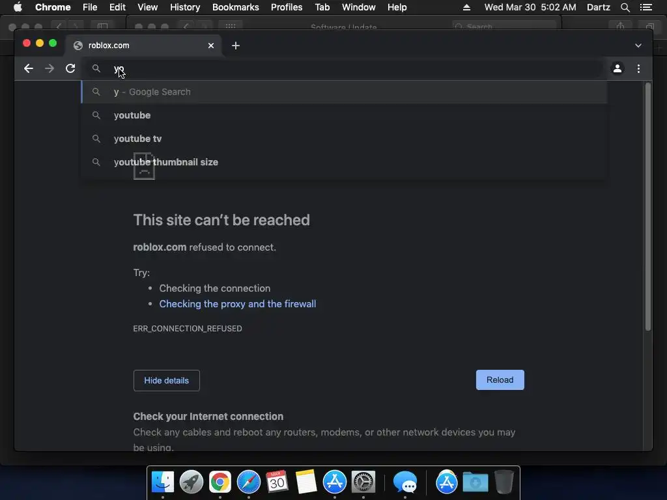Open the Downloads folder in the Dock
This screenshot has height=500, width=667.
tap(475, 482)
